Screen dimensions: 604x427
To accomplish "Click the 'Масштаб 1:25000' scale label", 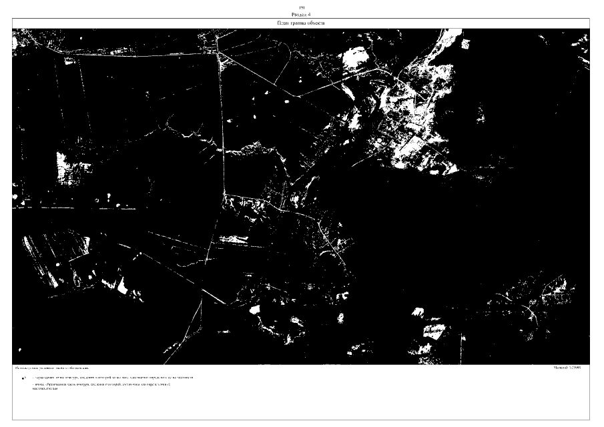I will [x=568, y=368].
